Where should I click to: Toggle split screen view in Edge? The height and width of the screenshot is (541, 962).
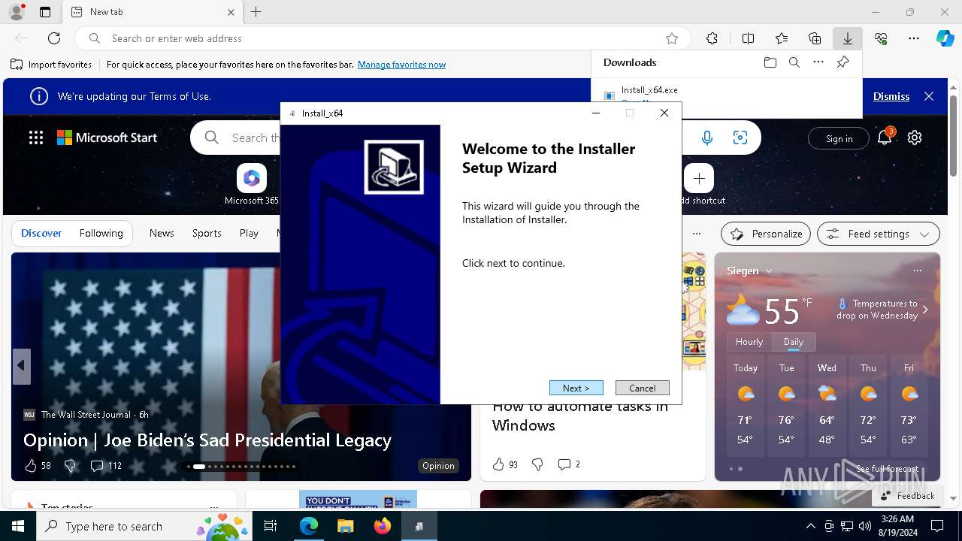tap(748, 38)
